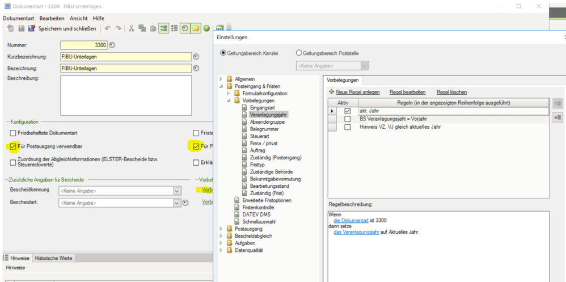Select DATEV DMS tree item
566x282 pixels.
[x=255, y=214]
